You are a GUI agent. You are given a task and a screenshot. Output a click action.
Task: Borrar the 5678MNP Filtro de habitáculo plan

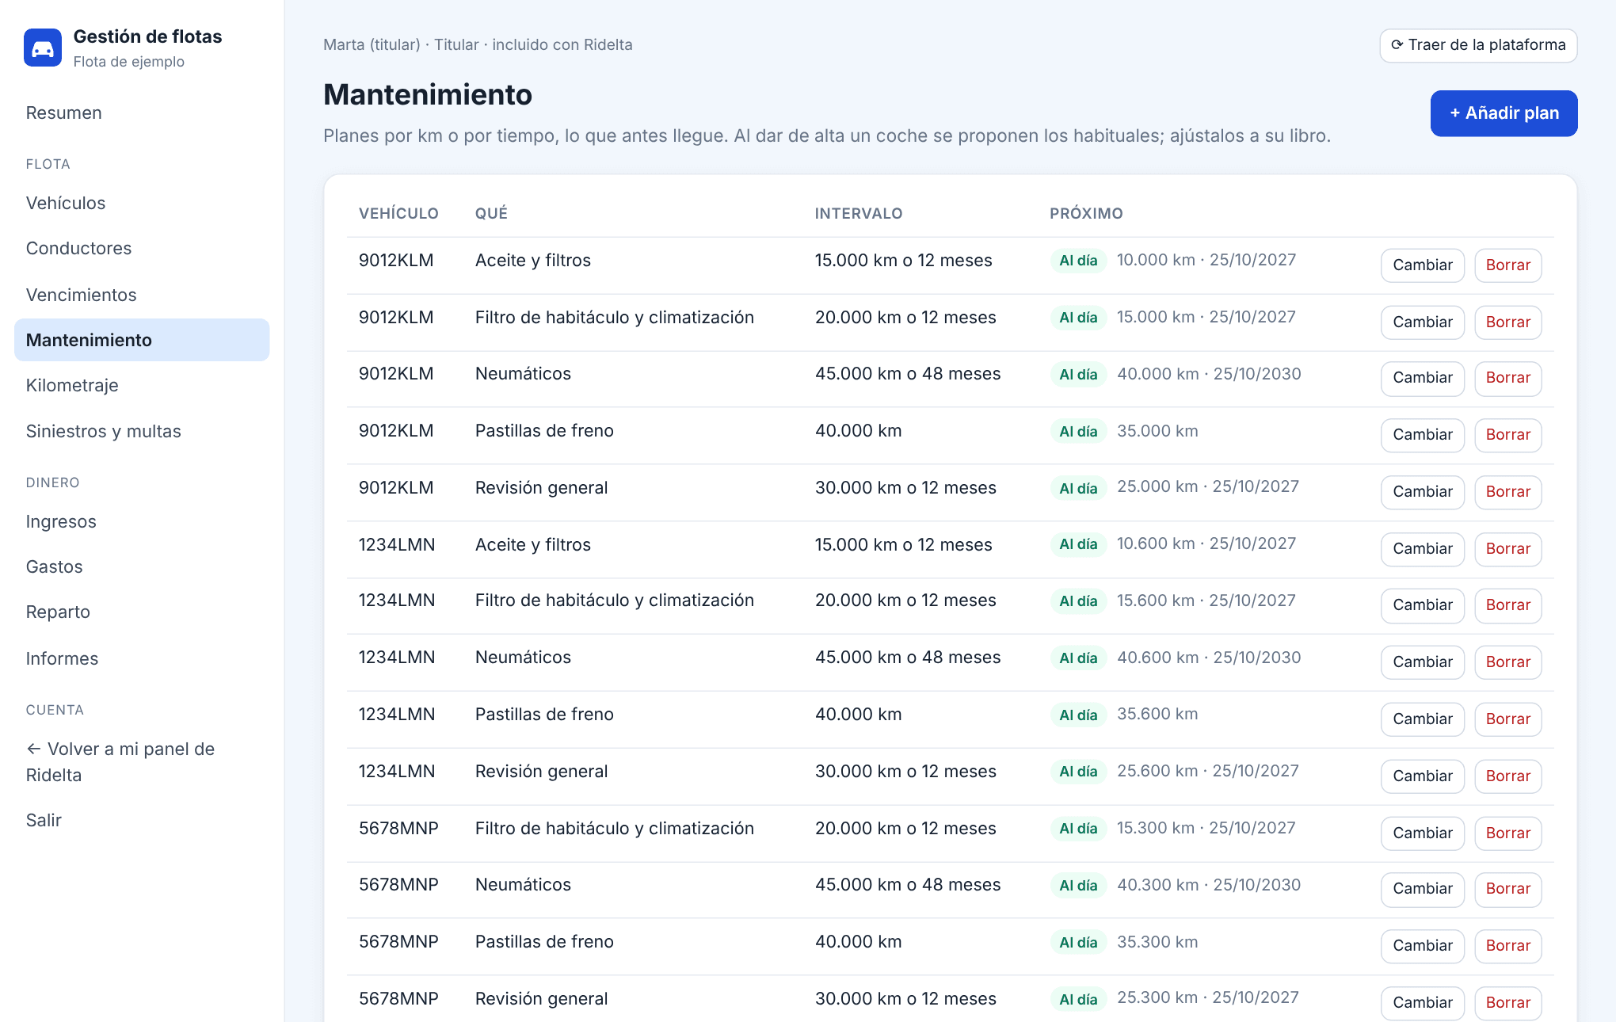(x=1507, y=833)
